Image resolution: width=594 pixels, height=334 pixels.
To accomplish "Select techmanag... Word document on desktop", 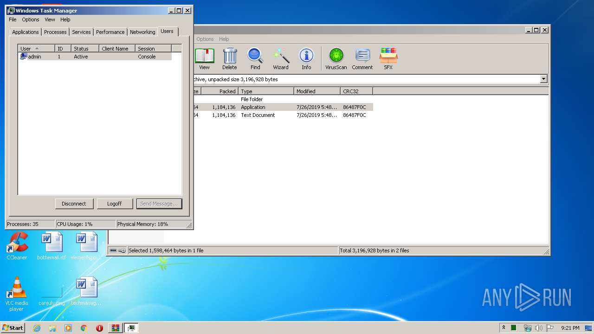I will (86, 291).
